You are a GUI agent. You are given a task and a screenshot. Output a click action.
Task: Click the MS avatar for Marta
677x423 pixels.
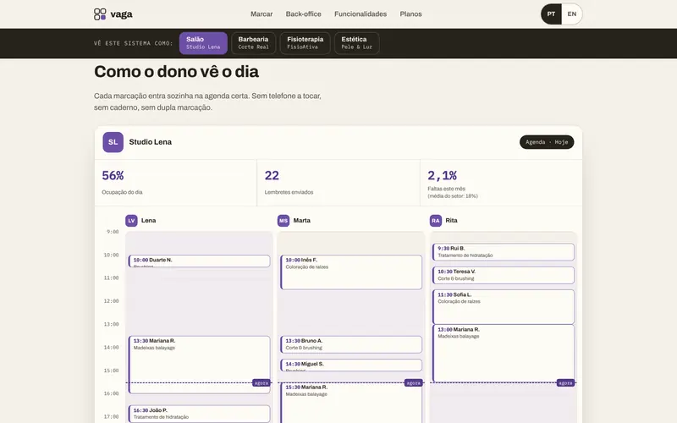tap(283, 221)
